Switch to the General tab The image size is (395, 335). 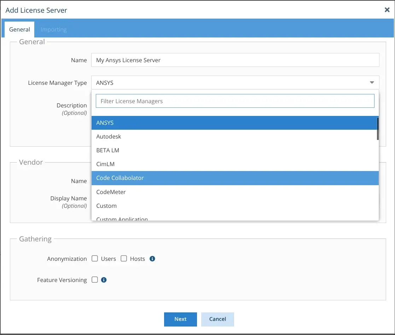(x=19, y=29)
